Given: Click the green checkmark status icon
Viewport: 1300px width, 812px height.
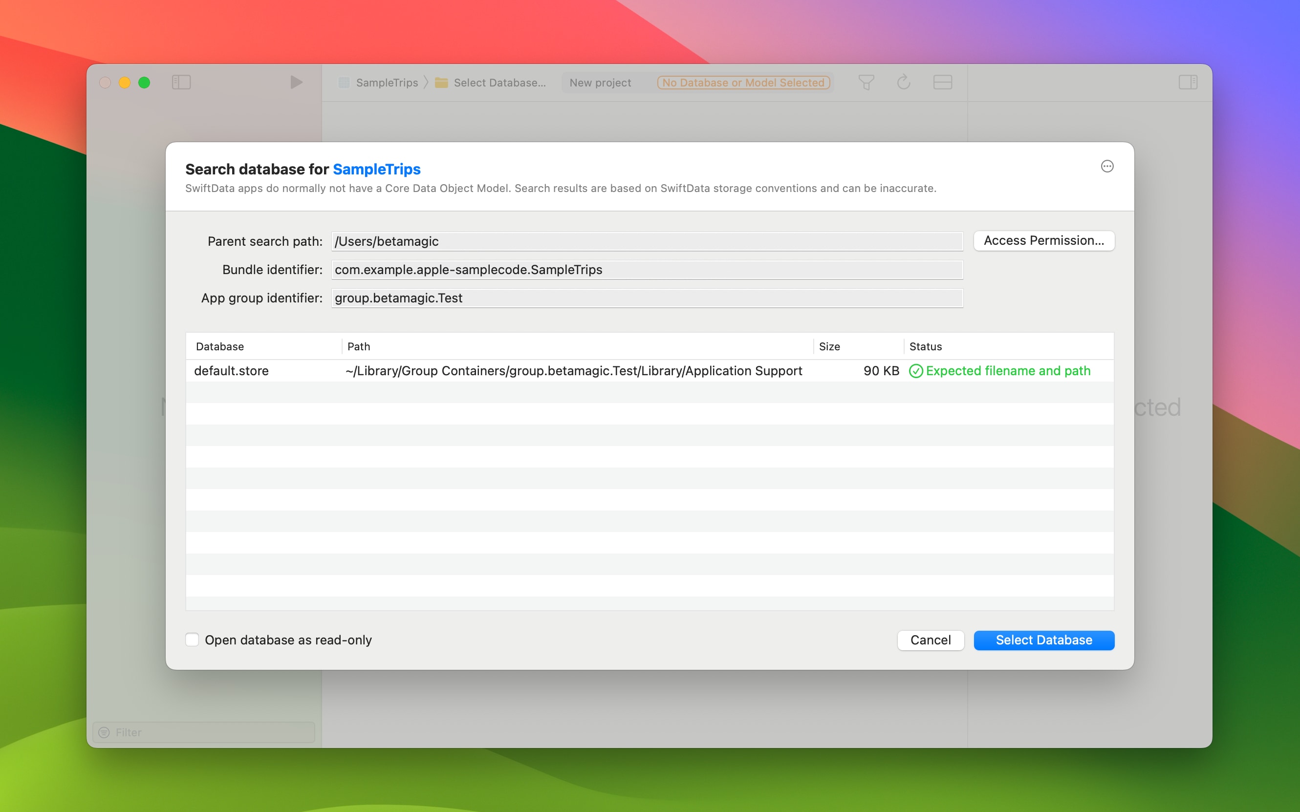Looking at the screenshot, I should click(x=915, y=371).
